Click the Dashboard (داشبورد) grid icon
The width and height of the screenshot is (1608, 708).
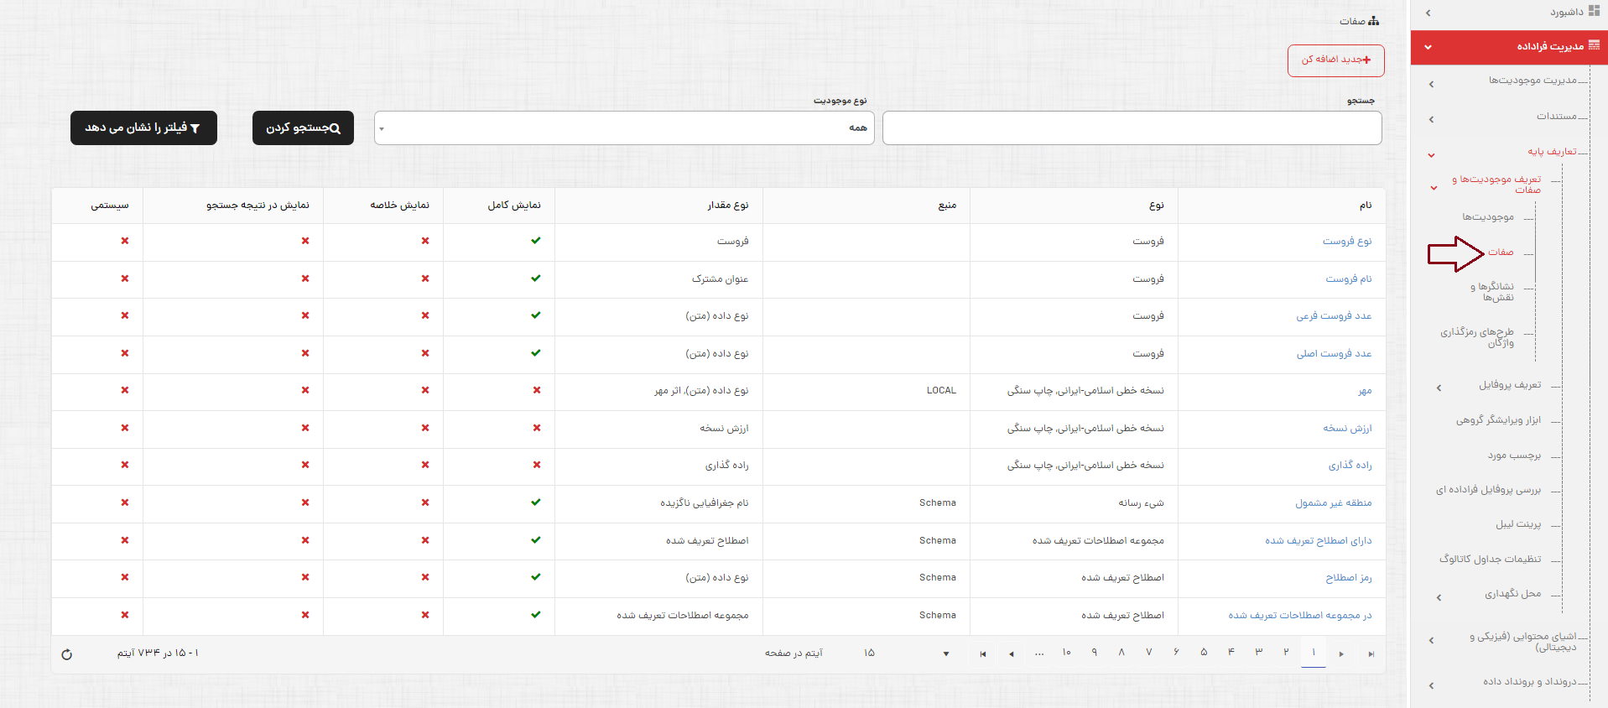[1594, 12]
